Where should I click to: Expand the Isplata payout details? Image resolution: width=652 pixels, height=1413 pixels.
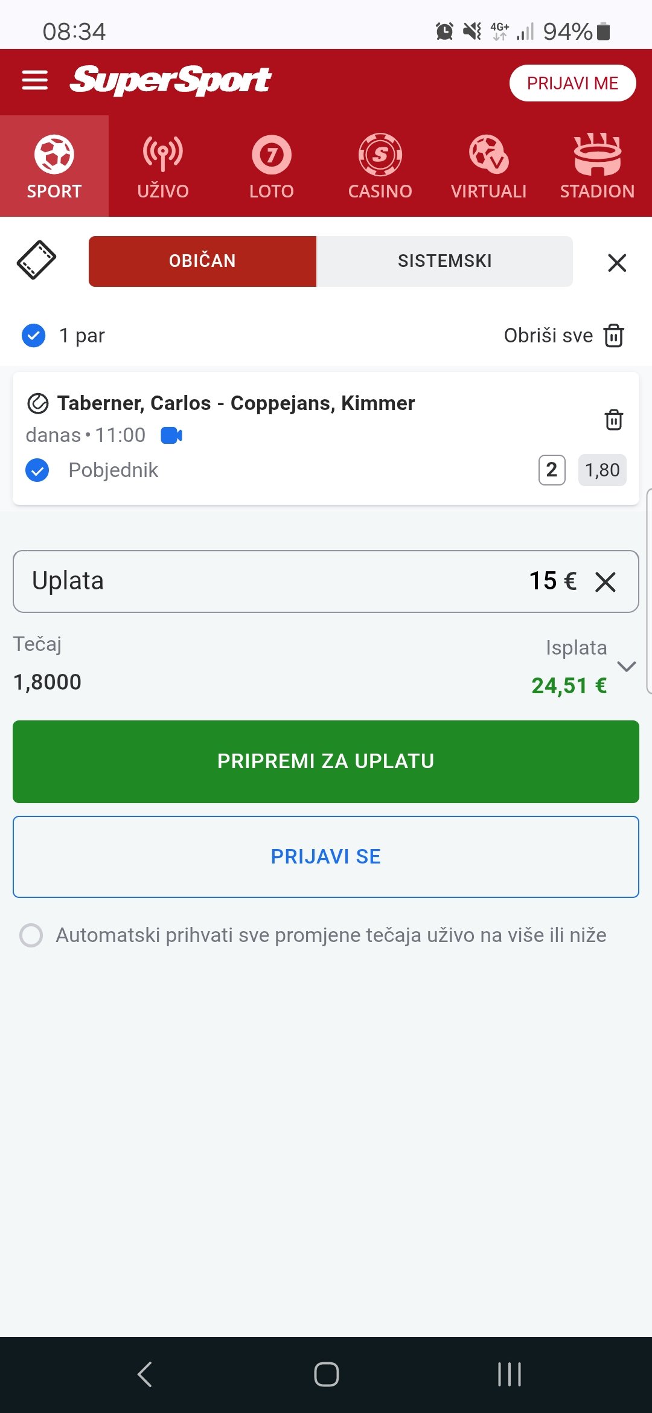pyautogui.click(x=627, y=667)
